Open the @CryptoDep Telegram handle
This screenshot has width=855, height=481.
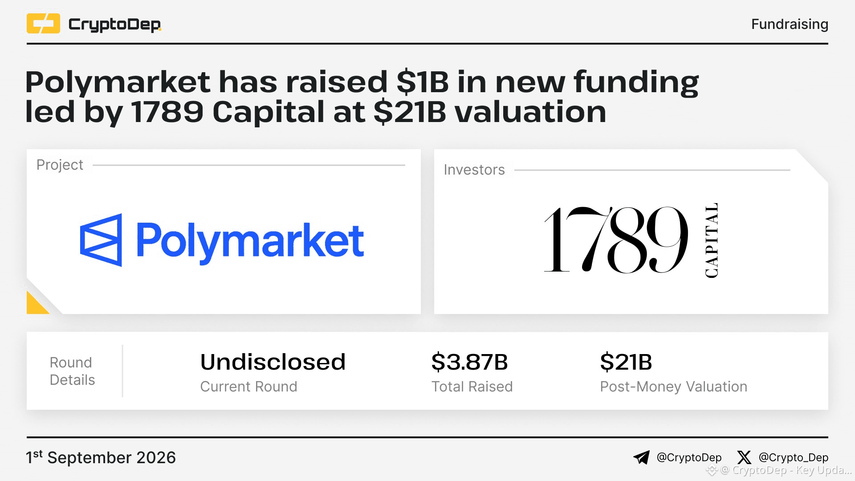point(689,457)
